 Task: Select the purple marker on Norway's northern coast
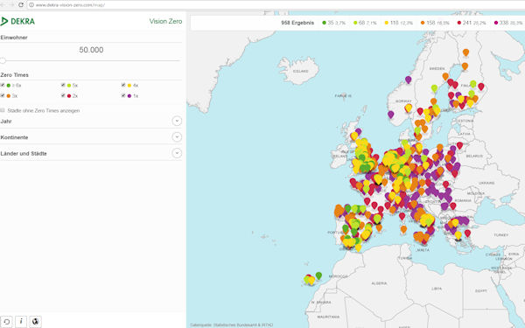(408, 80)
